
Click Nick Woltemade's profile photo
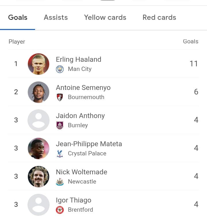(39, 176)
